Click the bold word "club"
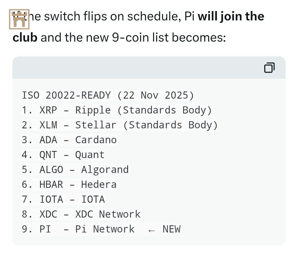This screenshot has height=268, width=298. 25,37
